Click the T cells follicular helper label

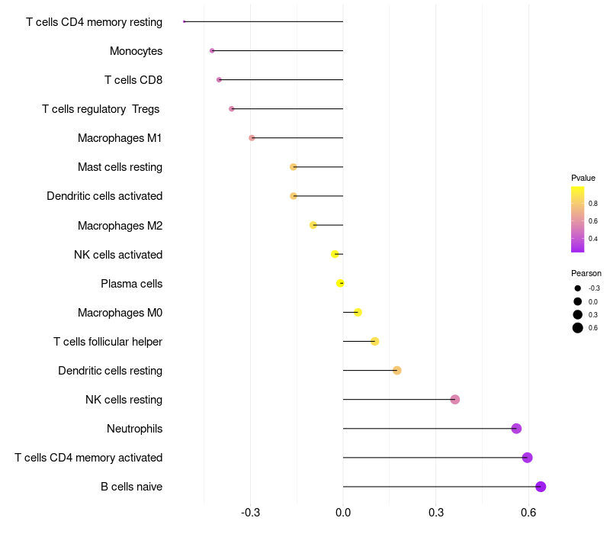click(108, 342)
